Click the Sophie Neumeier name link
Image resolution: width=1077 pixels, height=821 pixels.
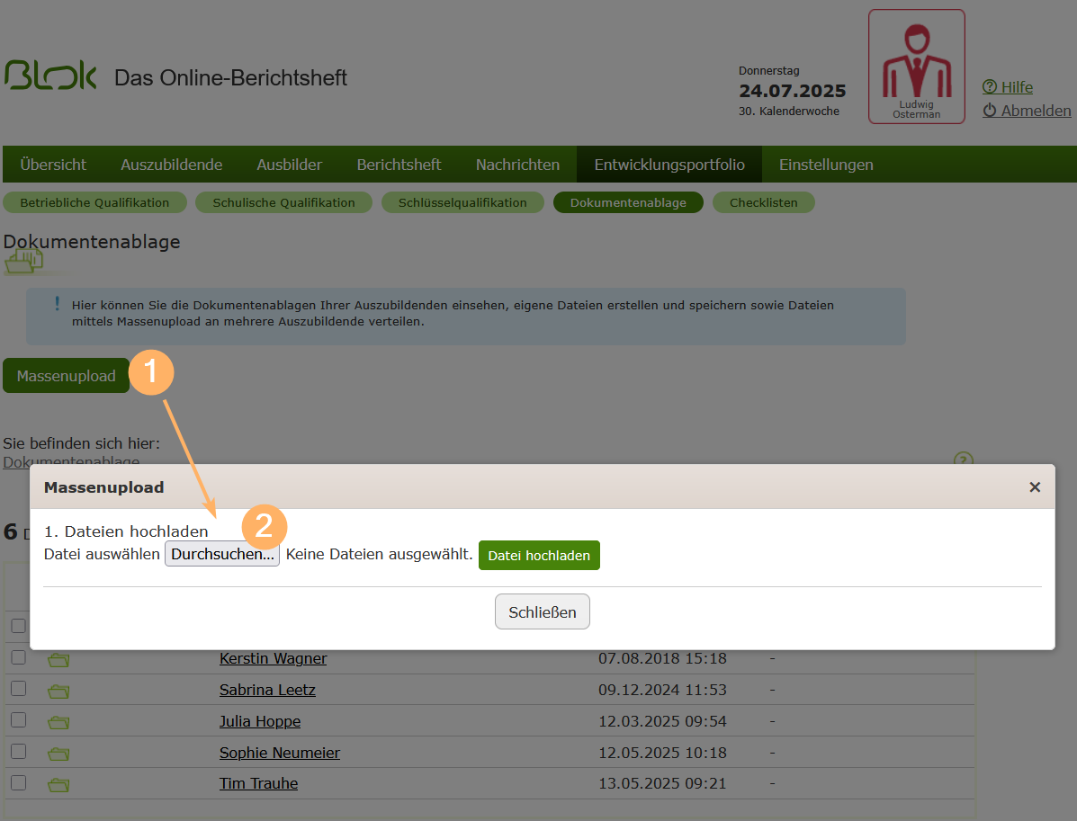280,753
